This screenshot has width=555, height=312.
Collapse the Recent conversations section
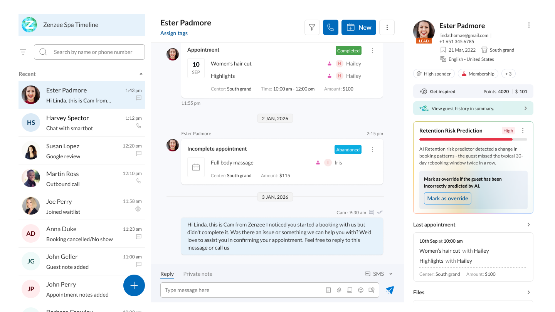coord(141,74)
